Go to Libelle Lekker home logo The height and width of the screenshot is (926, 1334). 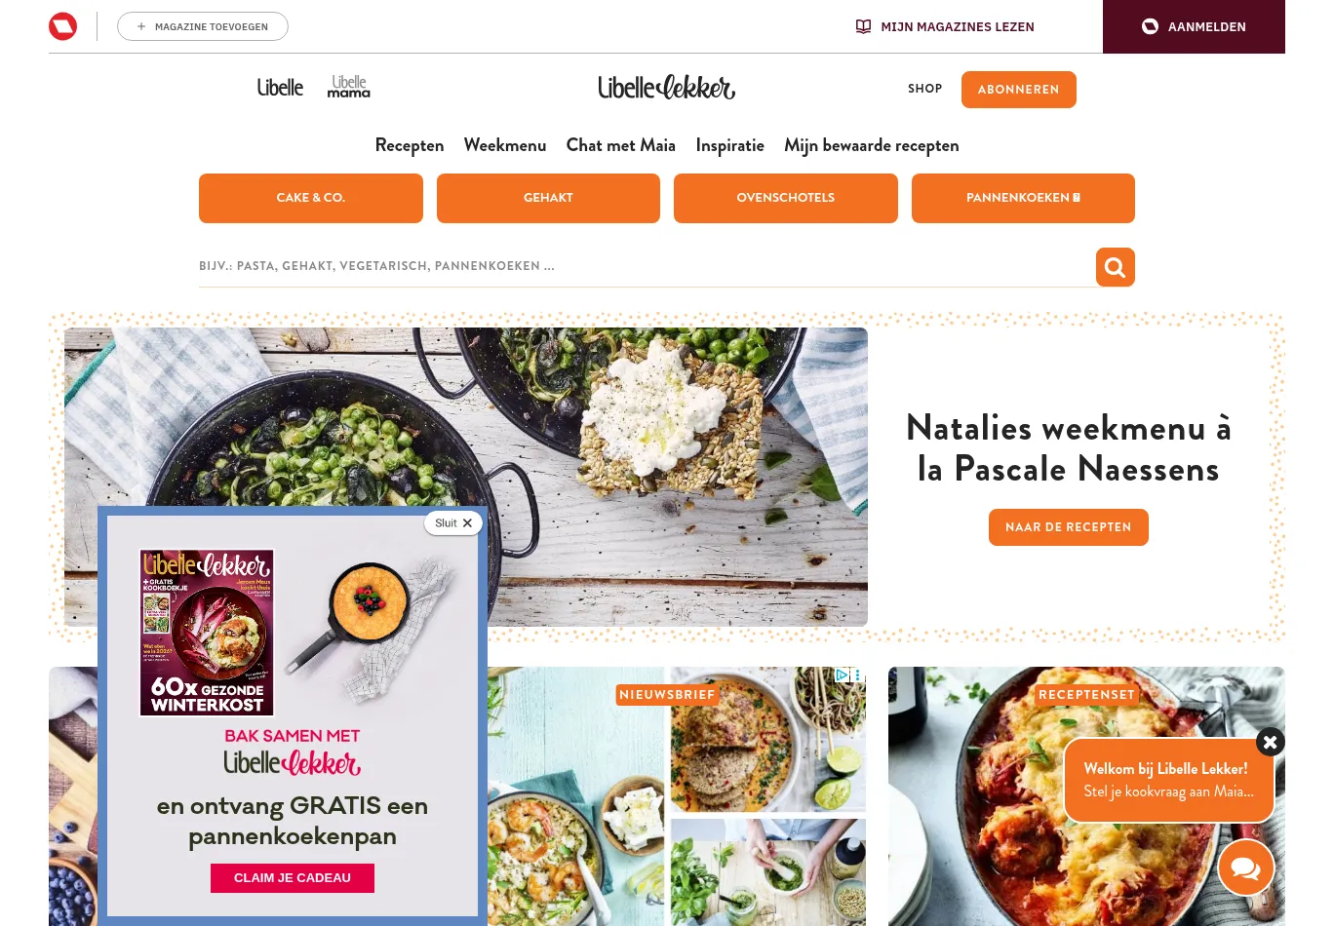pyautogui.click(x=667, y=88)
